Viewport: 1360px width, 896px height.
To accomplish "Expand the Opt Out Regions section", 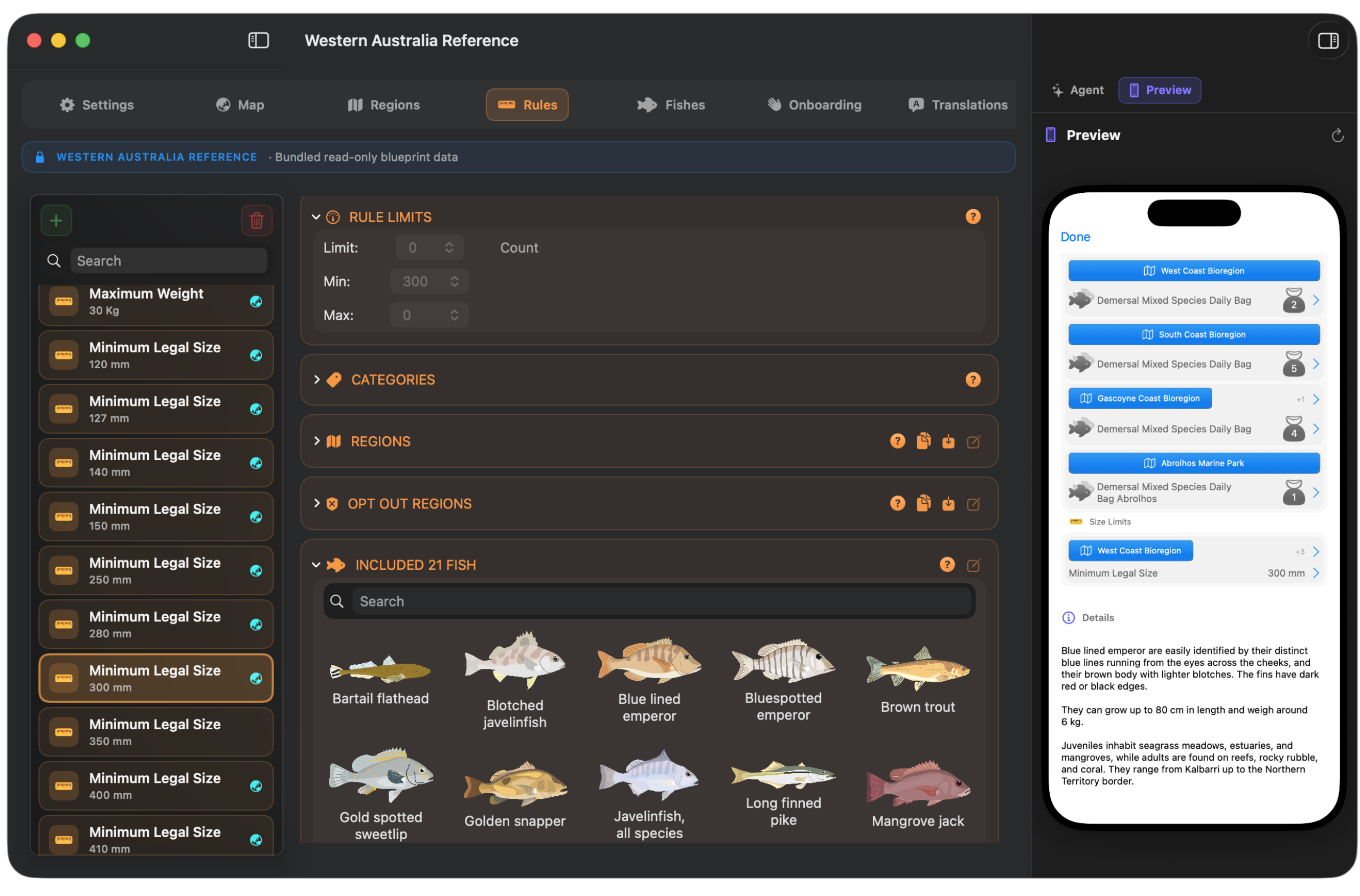I will click(x=317, y=503).
